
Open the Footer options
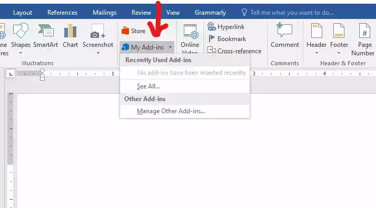point(339,38)
